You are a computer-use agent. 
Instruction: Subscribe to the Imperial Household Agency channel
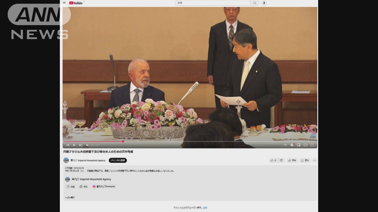[x=118, y=160]
